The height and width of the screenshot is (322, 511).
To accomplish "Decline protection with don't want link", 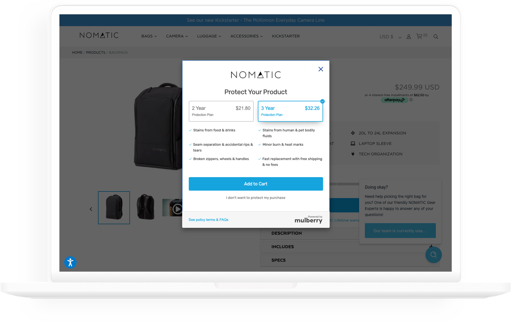I will (x=256, y=198).
